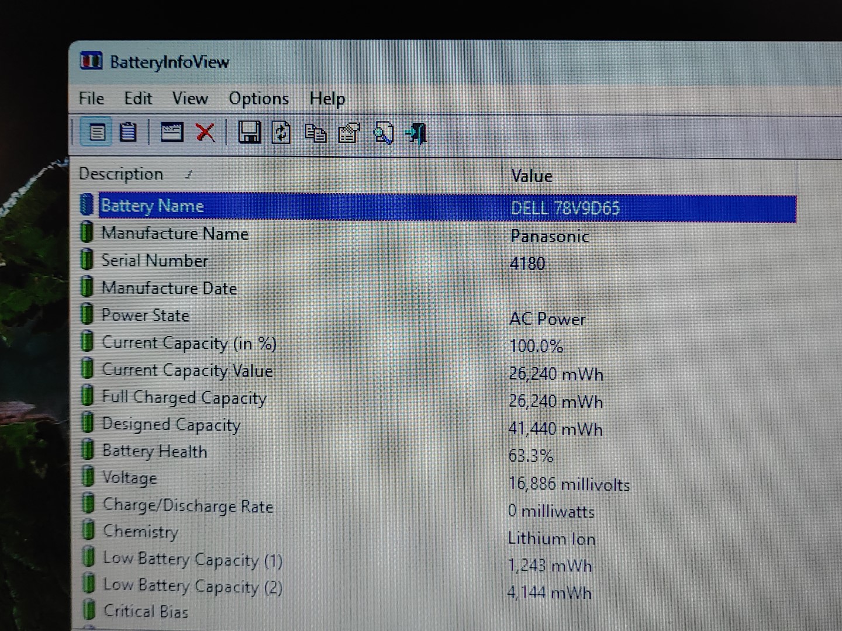Viewport: 842px width, 631px height.
Task: Save selected items with floppy disk icon
Action: (249, 133)
